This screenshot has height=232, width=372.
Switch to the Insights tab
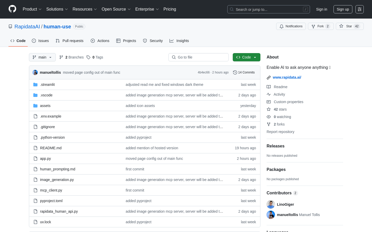179,41
